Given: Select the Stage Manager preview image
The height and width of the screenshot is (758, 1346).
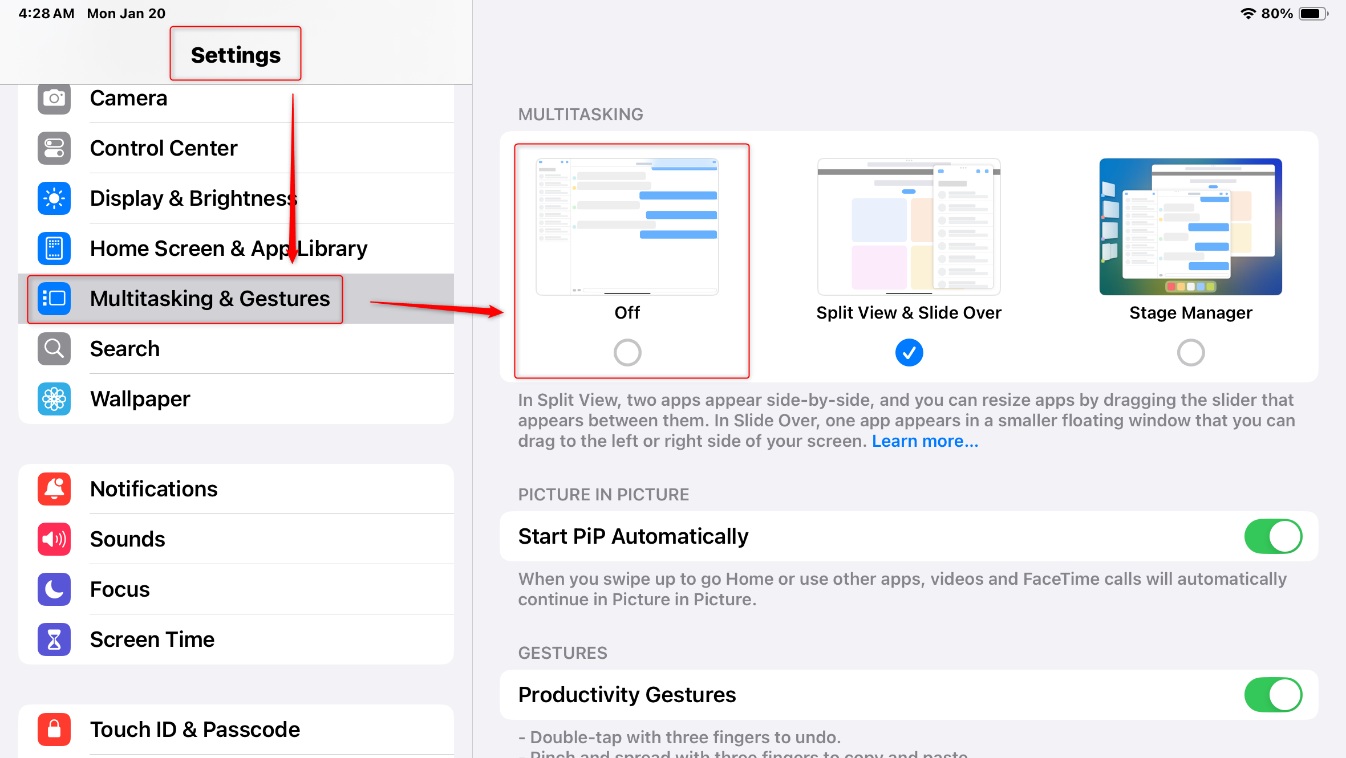Looking at the screenshot, I should pos(1190,226).
